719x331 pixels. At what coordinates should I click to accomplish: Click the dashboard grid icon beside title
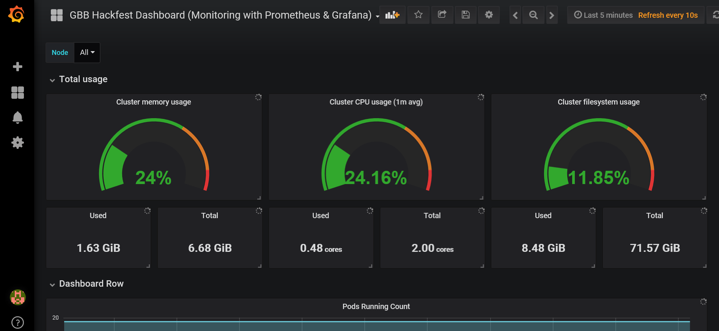click(x=57, y=15)
